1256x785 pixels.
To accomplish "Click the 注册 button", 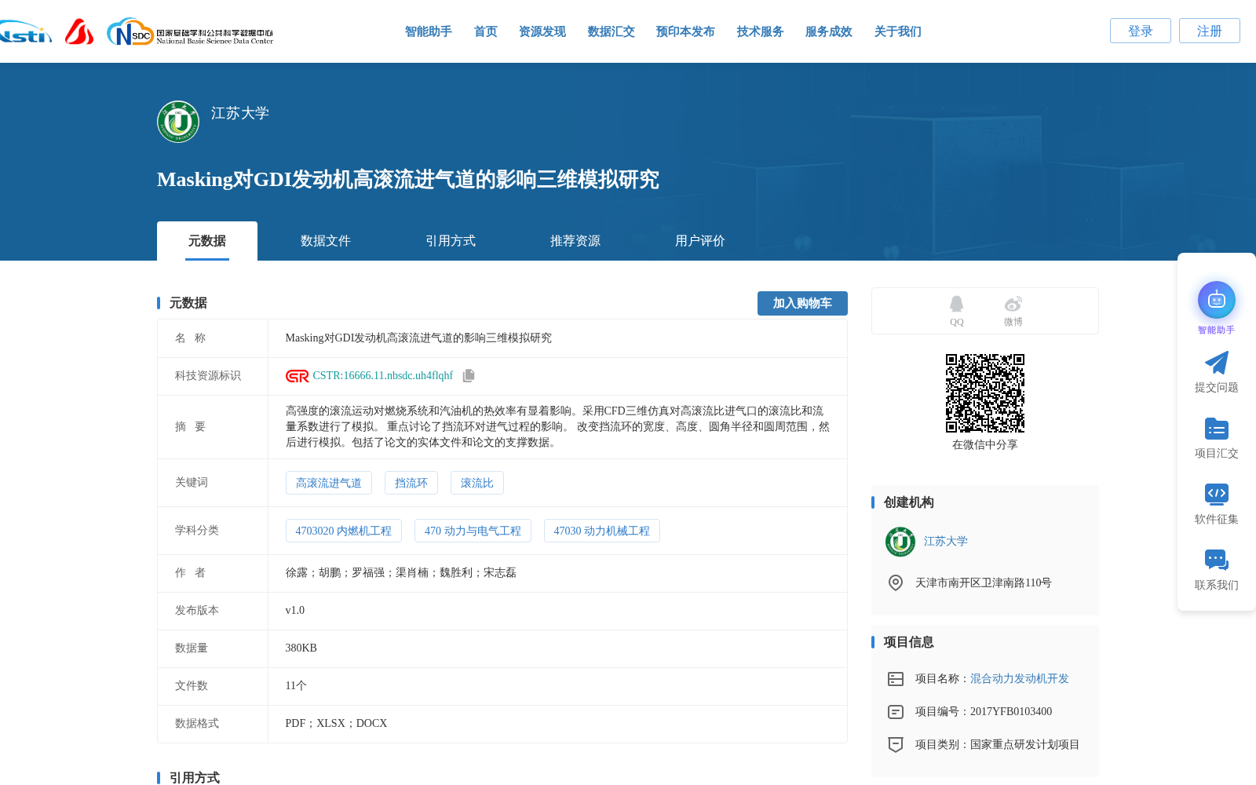I will coord(1210,31).
